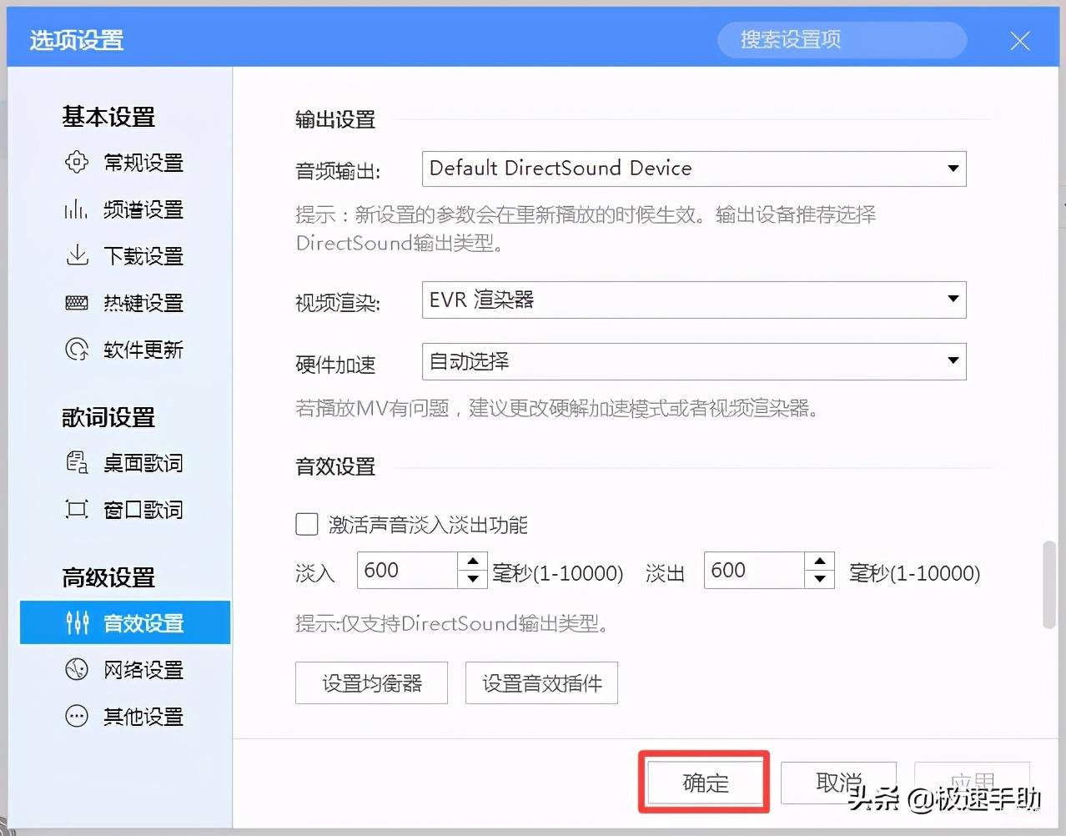Select 软件更新 menu entry
The height and width of the screenshot is (836, 1066).
point(125,349)
